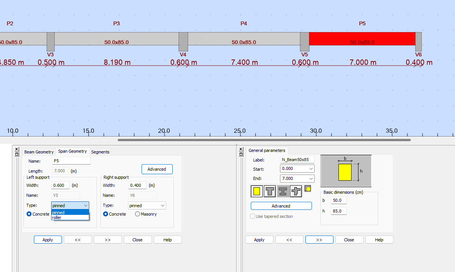The height and width of the screenshot is (272, 455).
Task: Click the 8.190 m span dimension
Action: (117, 63)
